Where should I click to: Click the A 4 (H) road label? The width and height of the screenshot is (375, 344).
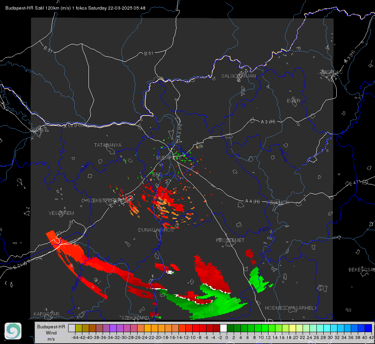click(252, 201)
